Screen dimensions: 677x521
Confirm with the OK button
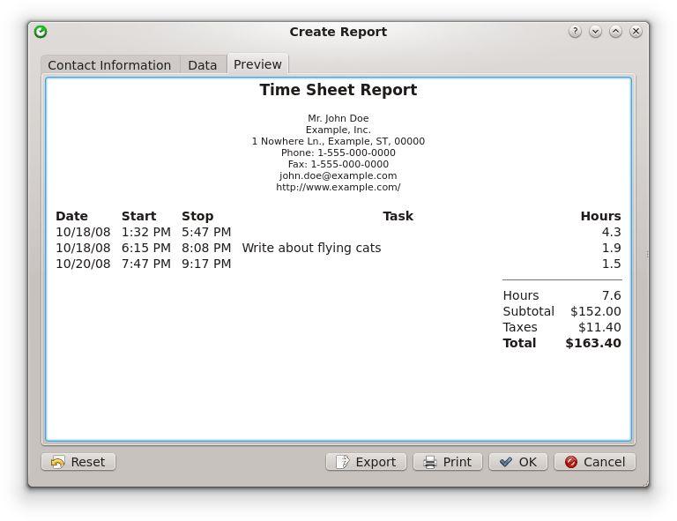(x=518, y=462)
